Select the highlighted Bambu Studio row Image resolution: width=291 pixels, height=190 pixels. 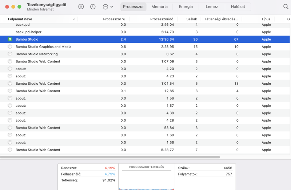pyautogui.click(x=145, y=39)
